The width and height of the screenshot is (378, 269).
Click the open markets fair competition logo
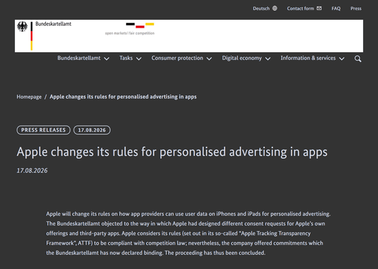(130, 29)
